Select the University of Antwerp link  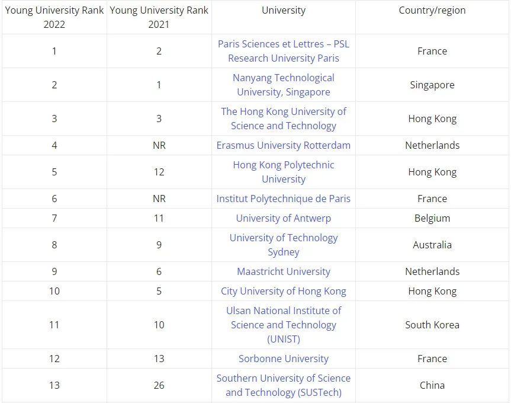(283, 218)
